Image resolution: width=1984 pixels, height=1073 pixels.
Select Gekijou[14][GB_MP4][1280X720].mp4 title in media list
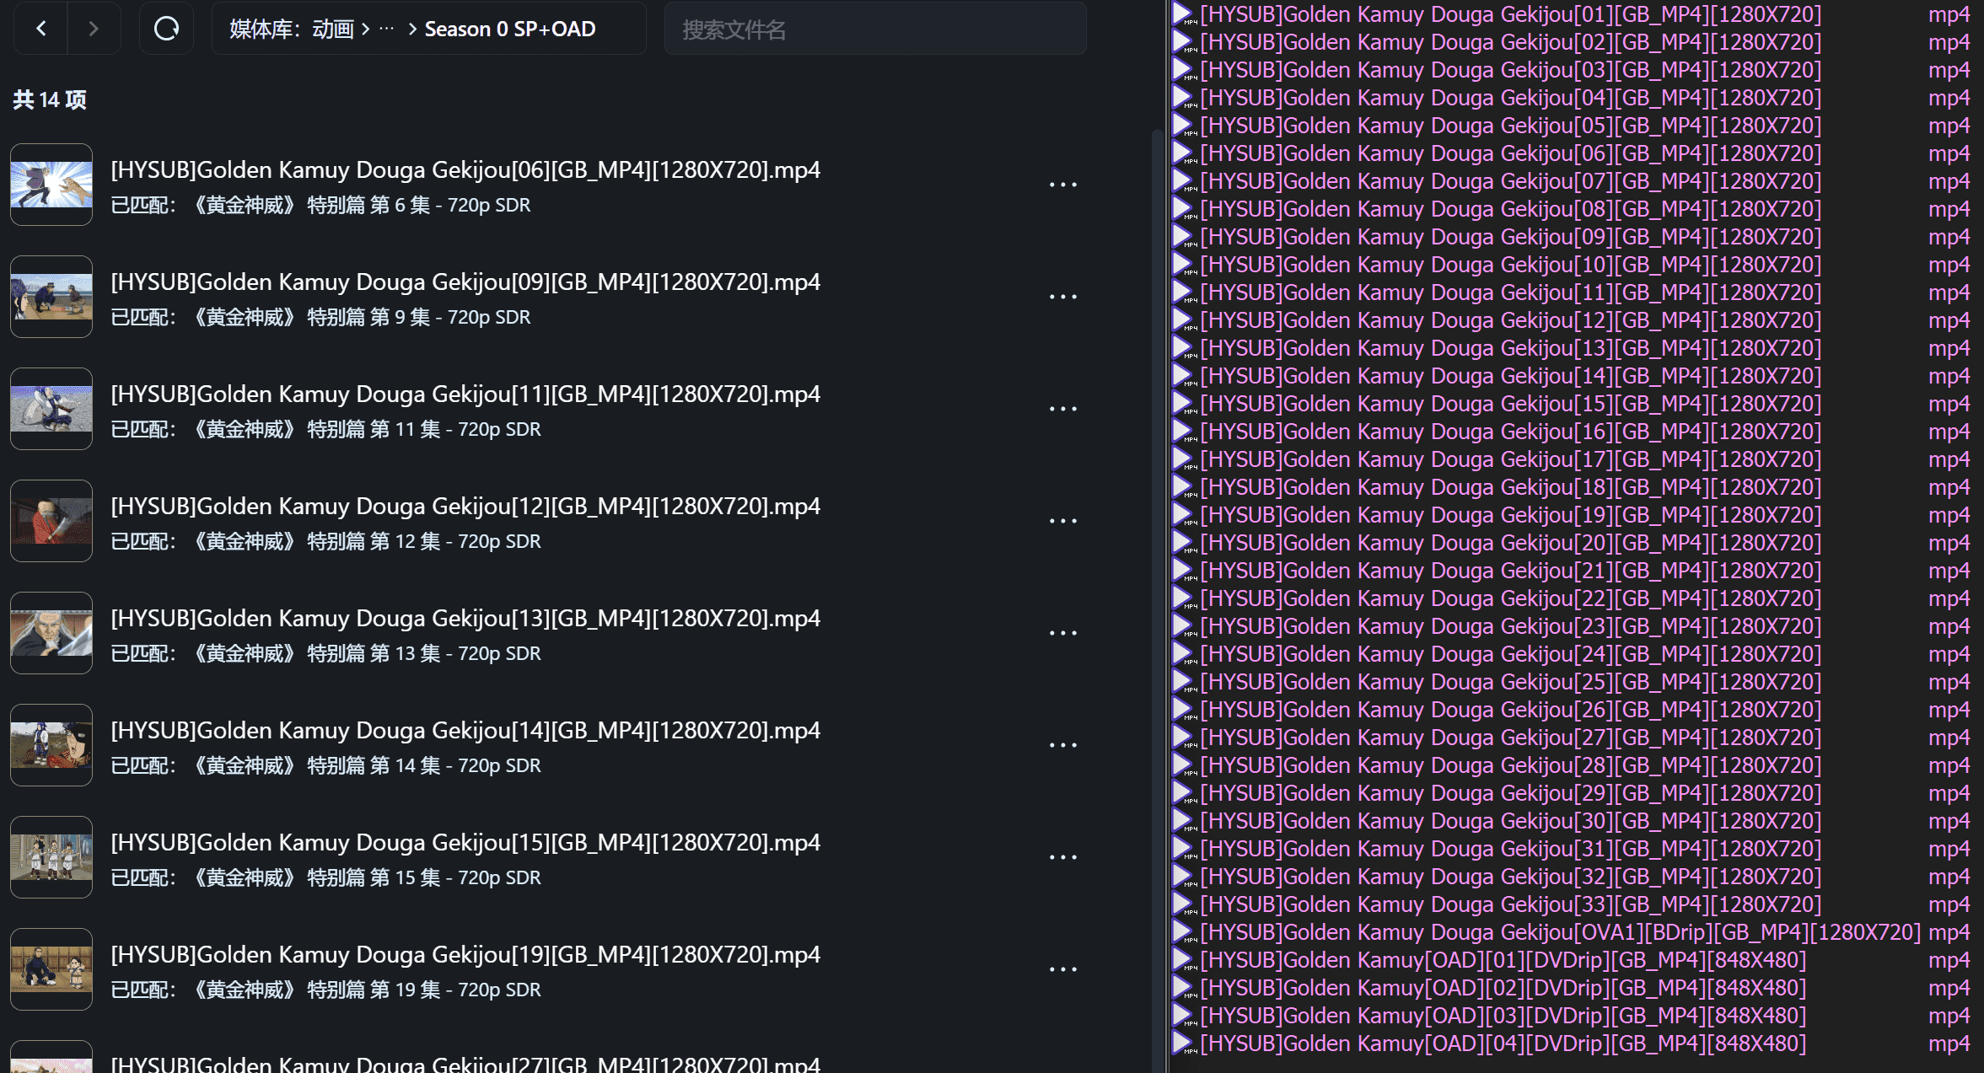[x=465, y=731]
